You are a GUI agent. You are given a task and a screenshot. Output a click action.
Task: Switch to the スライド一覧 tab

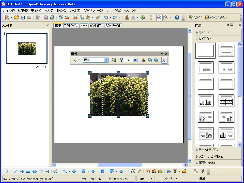[113, 25]
